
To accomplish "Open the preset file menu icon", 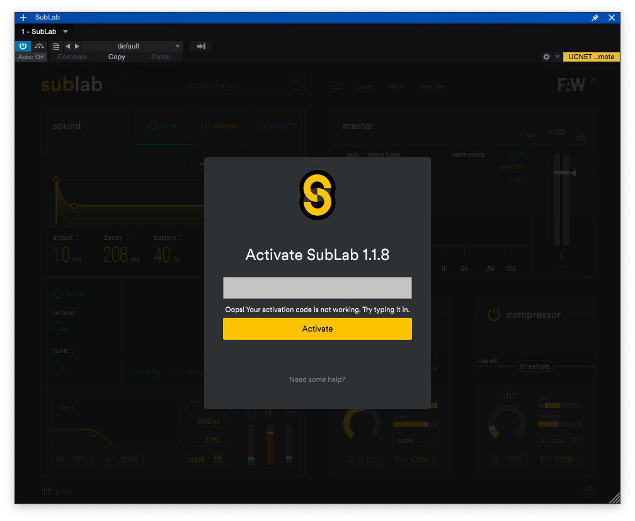I will point(56,46).
